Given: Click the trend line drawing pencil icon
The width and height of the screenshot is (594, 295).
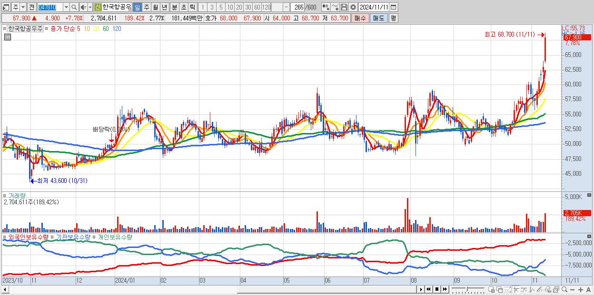Looking at the screenshot, I should coord(540,290).
